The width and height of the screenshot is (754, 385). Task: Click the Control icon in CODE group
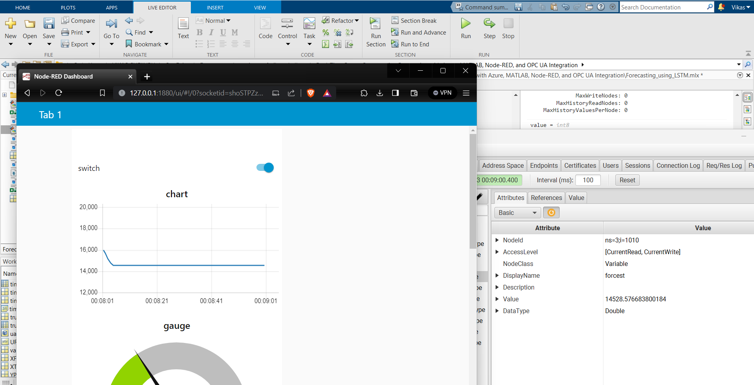click(287, 24)
